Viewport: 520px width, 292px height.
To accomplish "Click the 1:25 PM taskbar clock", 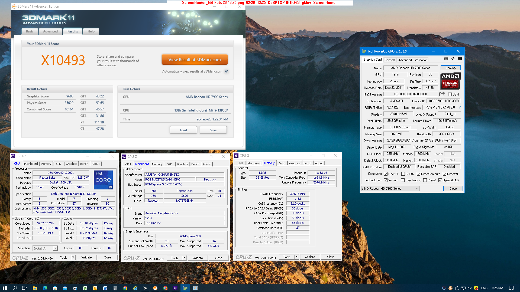I will point(498,288).
